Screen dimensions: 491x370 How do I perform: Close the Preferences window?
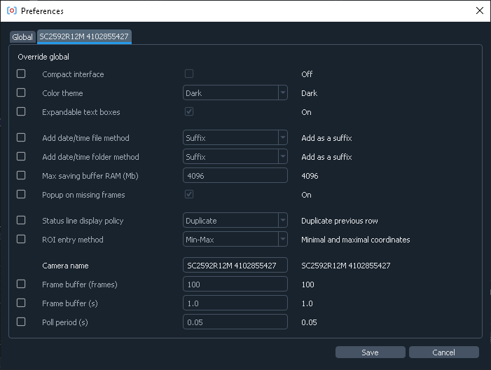479,11
